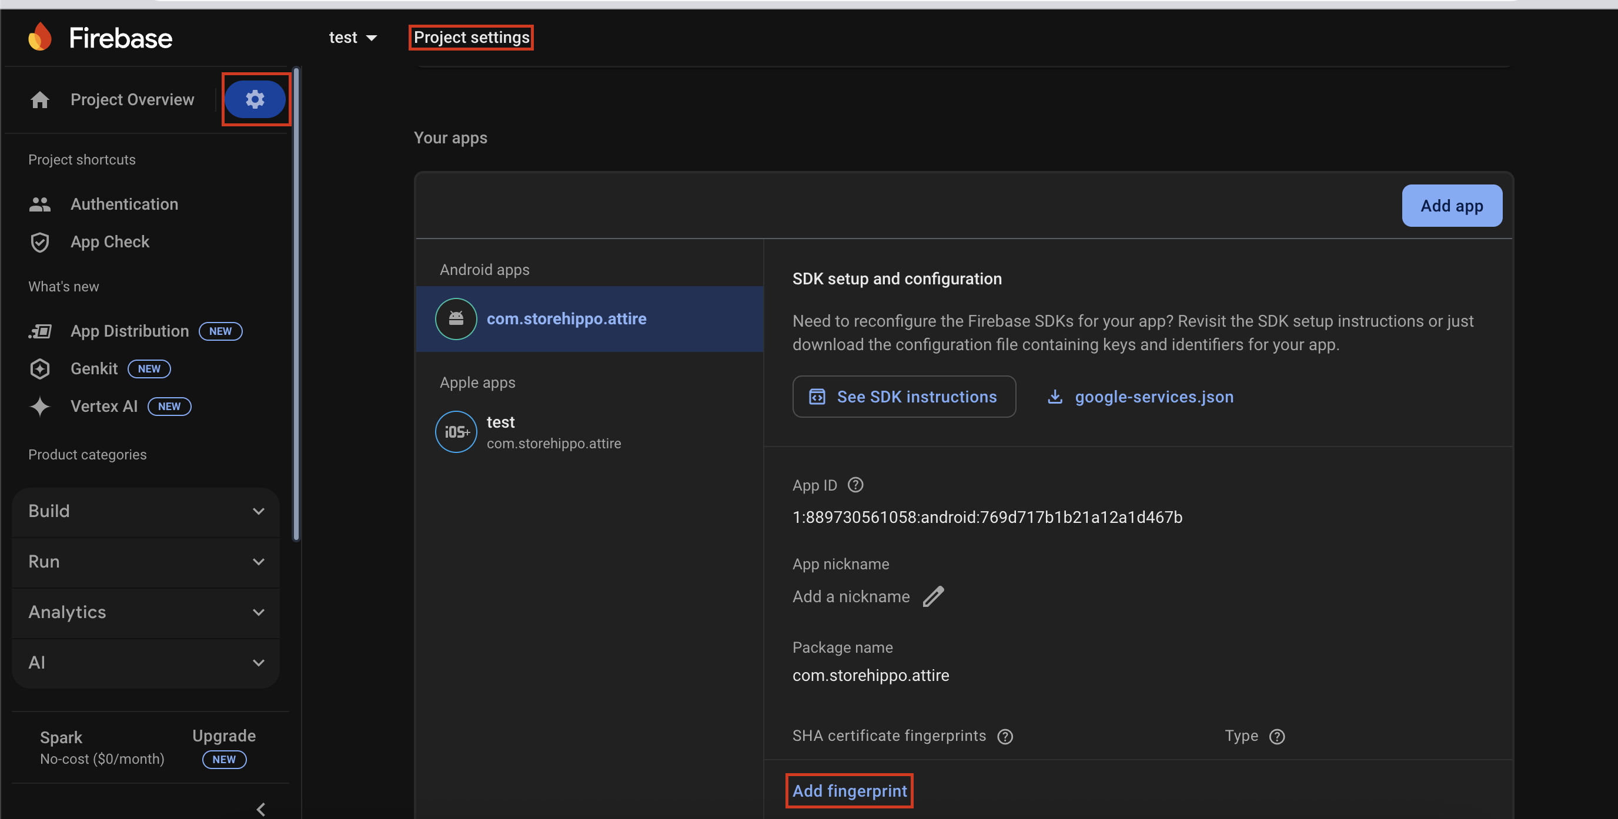Image resolution: width=1618 pixels, height=819 pixels.
Task: Collapse the sidebar with left chevron
Action: coord(260,809)
